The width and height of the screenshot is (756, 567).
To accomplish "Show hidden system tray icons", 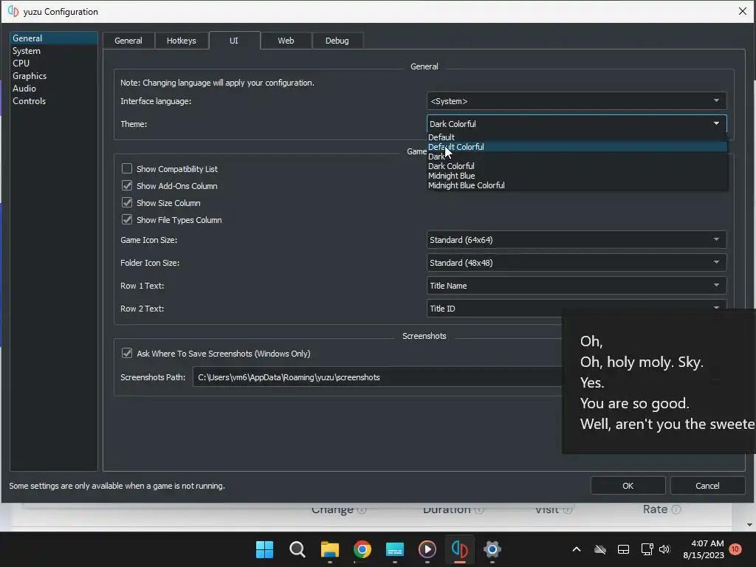I will pyautogui.click(x=576, y=549).
